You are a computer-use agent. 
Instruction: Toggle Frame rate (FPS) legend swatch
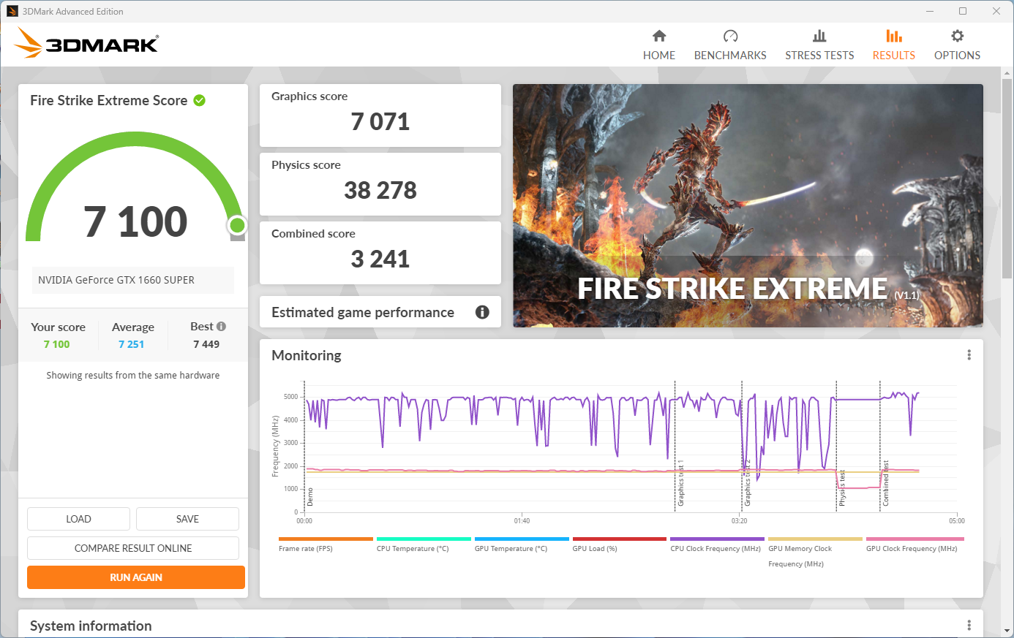tap(326, 539)
